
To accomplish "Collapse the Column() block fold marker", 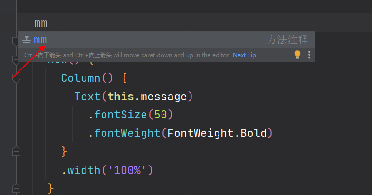I will coord(16,78).
